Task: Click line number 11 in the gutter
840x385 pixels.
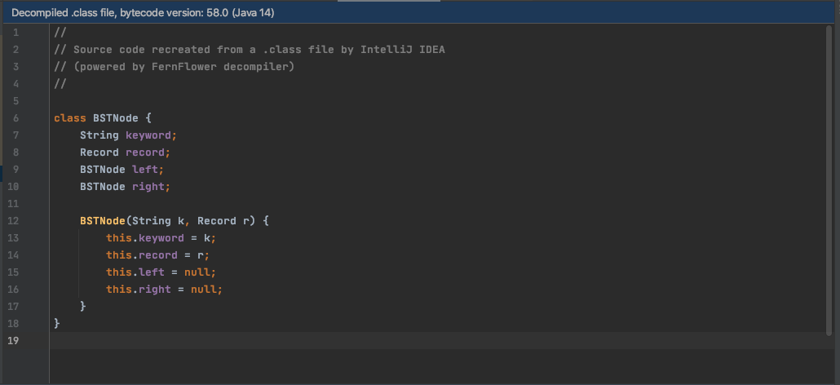Action: [13, 203]
